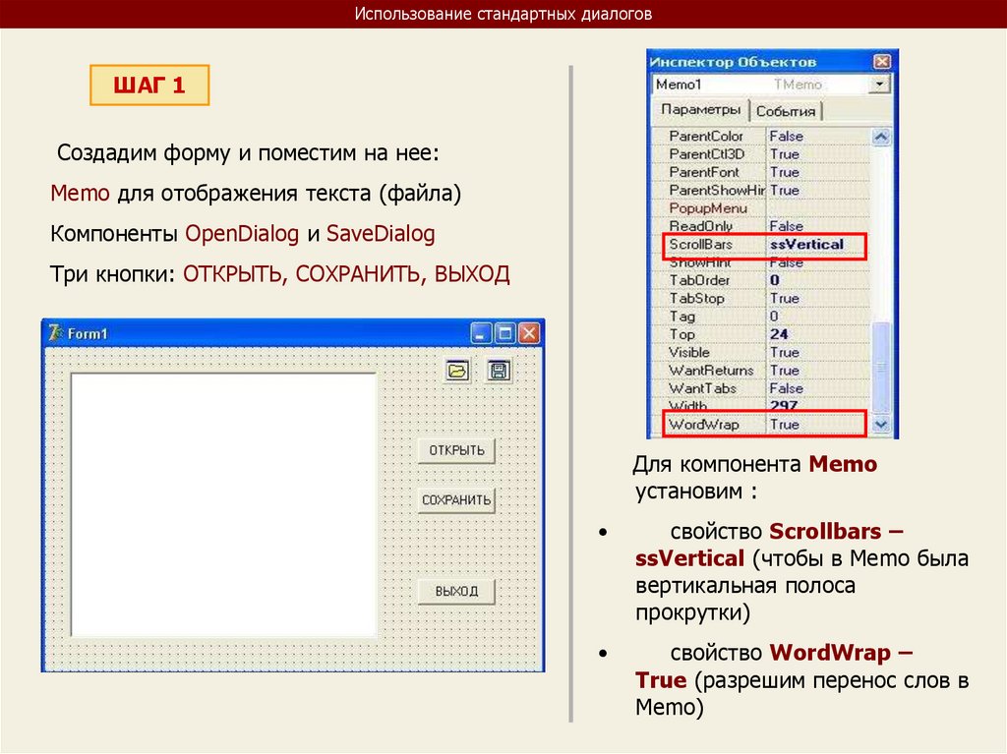Open the Memo1 component selector dropdown
Screen dimensions: 1007x754
[x=880, y=85]
